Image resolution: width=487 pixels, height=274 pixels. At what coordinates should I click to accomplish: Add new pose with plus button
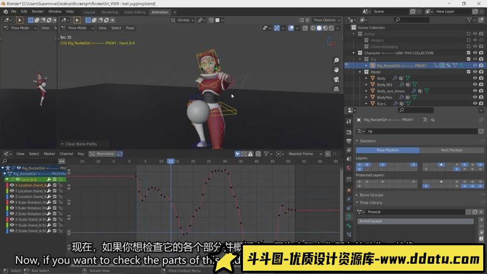(481, 220)
